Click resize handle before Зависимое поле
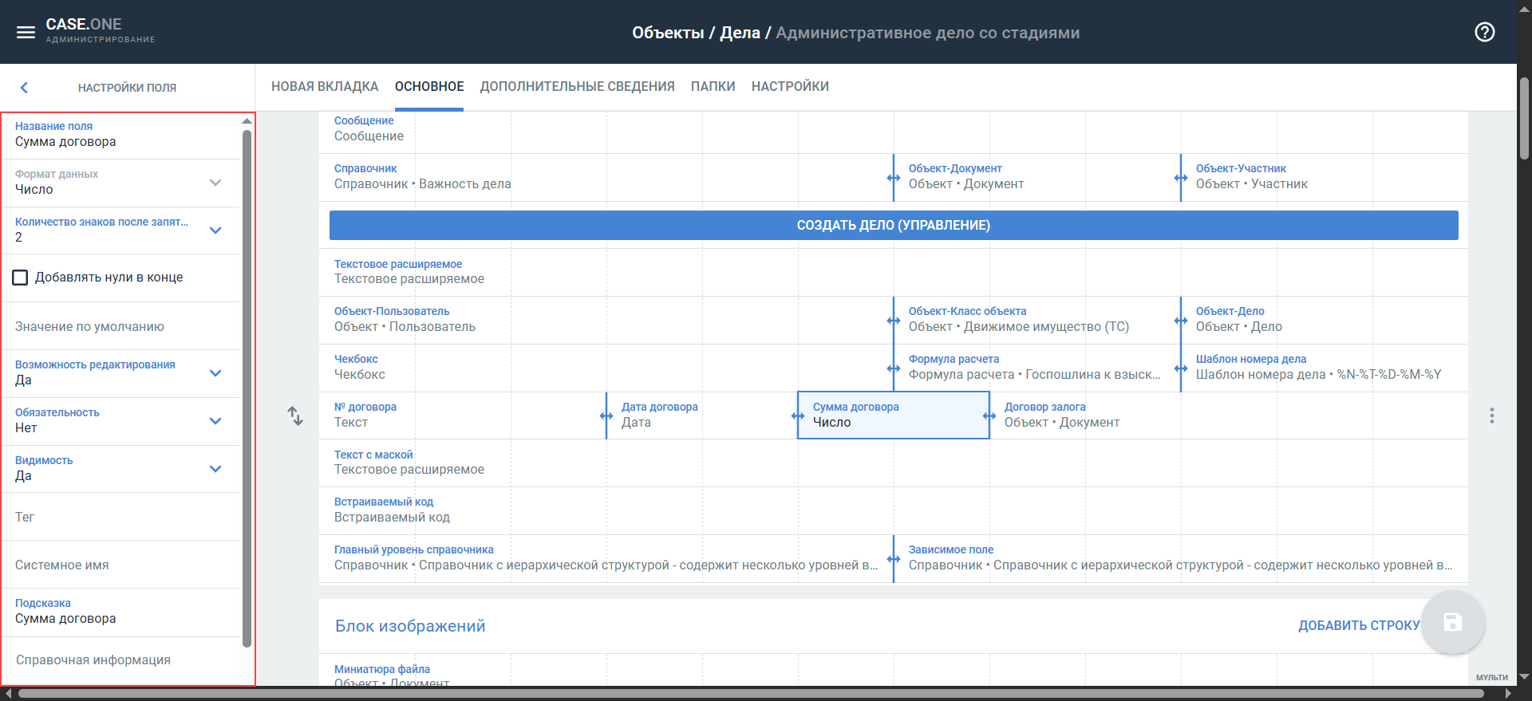This screenshot has height=701, width=1532. (894, 558)
